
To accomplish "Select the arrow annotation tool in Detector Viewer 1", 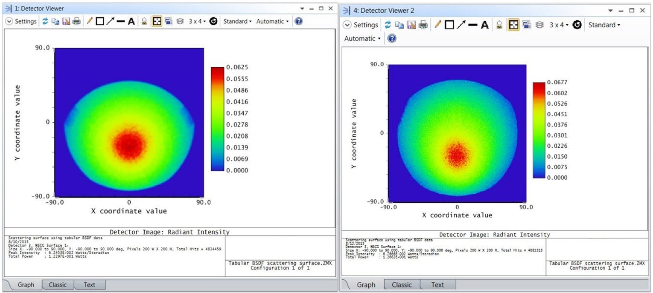I will pos(110,21).
